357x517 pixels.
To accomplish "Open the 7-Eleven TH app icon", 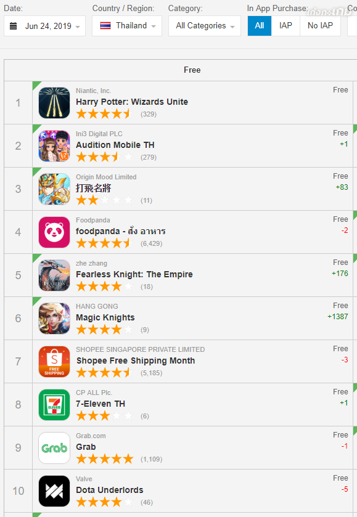I will (54, 405).
